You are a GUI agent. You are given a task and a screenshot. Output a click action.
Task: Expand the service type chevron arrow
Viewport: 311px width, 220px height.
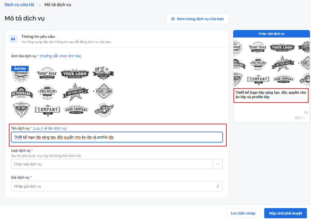click(217, 164)
